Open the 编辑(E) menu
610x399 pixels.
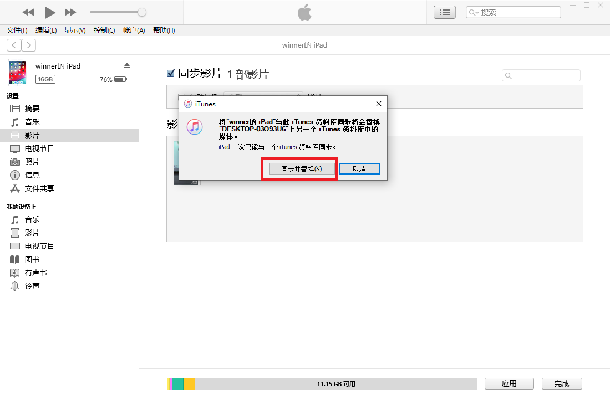[46, 30]
